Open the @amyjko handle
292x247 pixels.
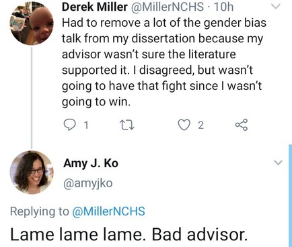coord(88,183)
